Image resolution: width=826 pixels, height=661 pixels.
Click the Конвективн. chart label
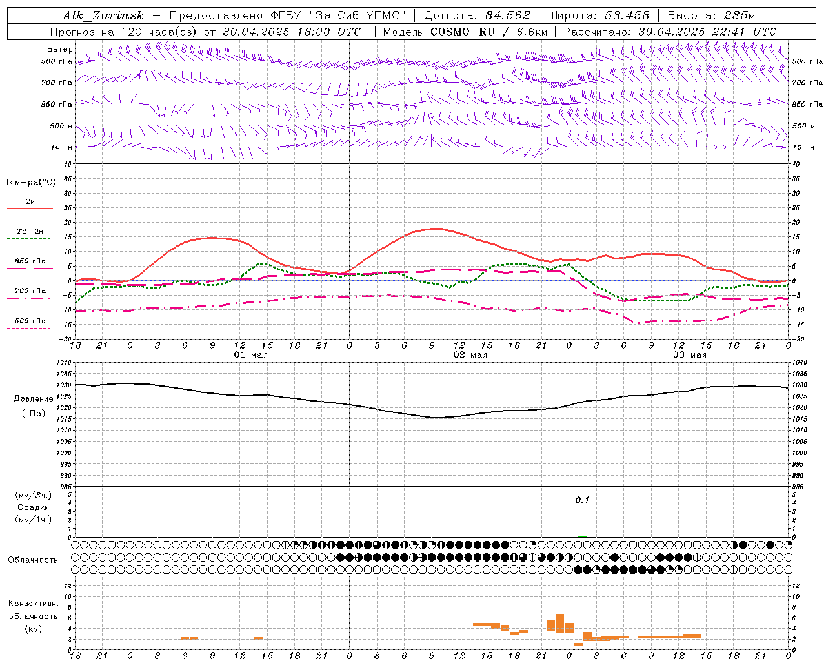pos(34,604)
